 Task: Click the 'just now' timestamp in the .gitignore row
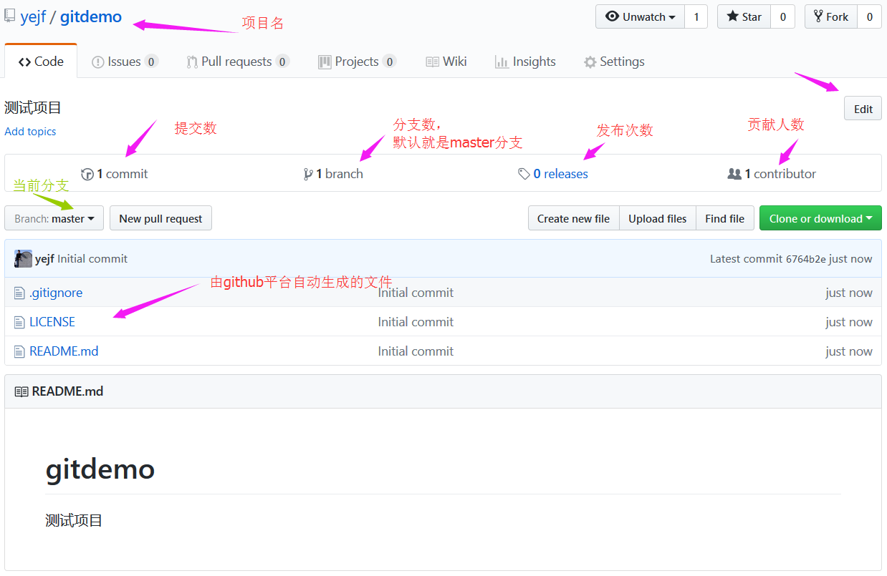click(x=849, y=293)
